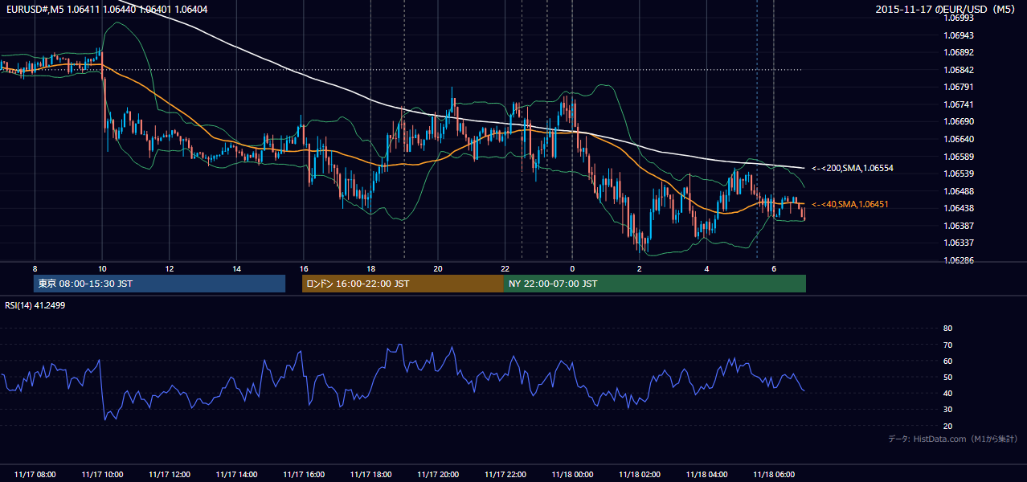Click hour label 8 under the price chart
The width and height of the screenshot is (1027, 482).
click(x=35, y=268)
